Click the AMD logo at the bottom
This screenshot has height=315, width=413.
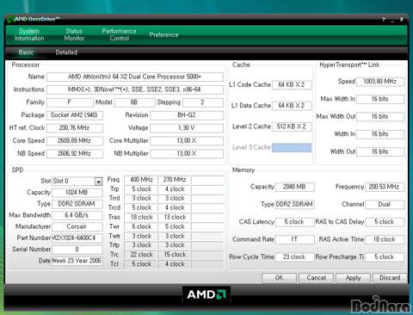pos(206,294)
